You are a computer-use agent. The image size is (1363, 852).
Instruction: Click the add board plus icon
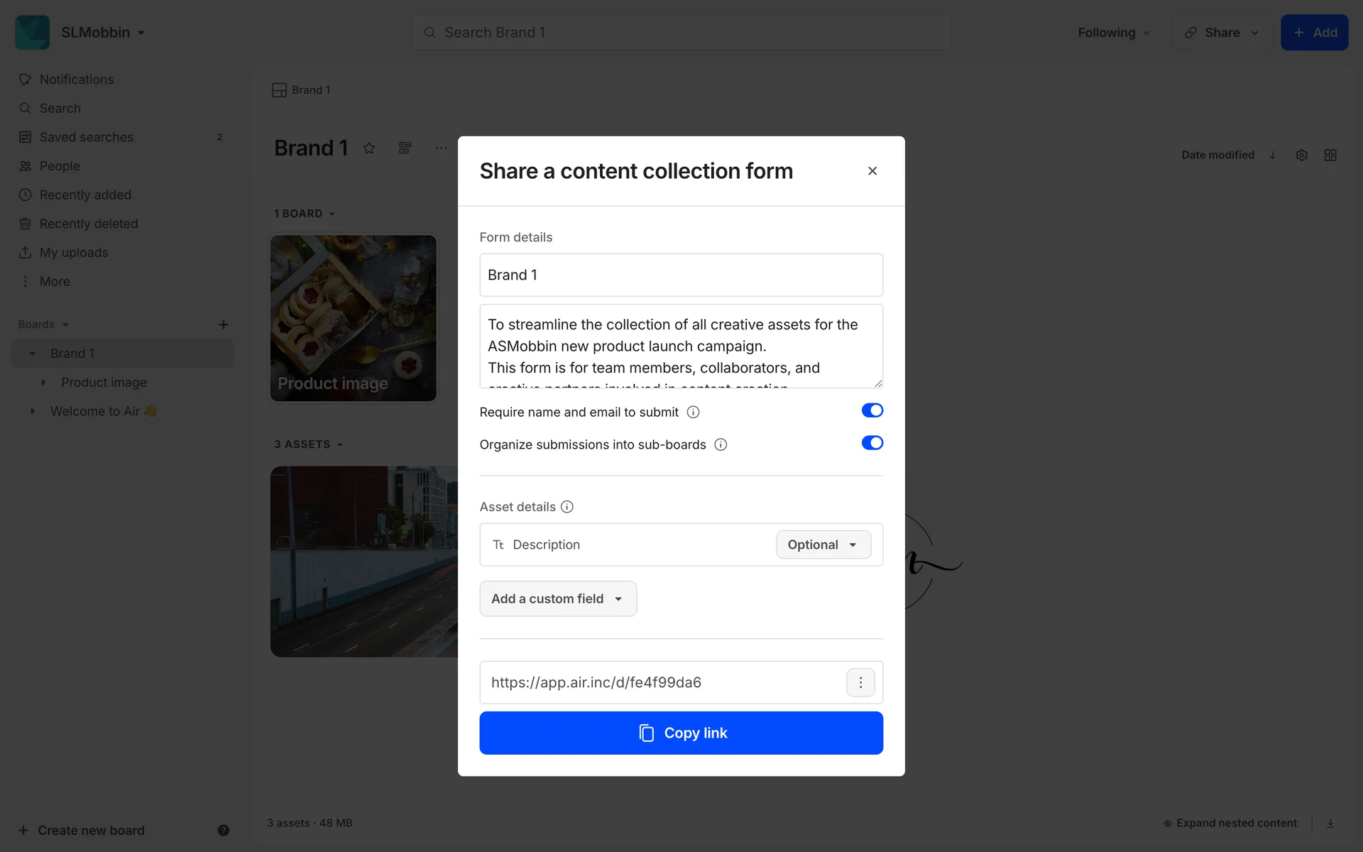coord(223,324)
